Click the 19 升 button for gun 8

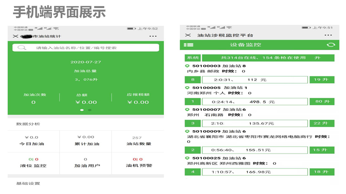click(x=322, y=80)
